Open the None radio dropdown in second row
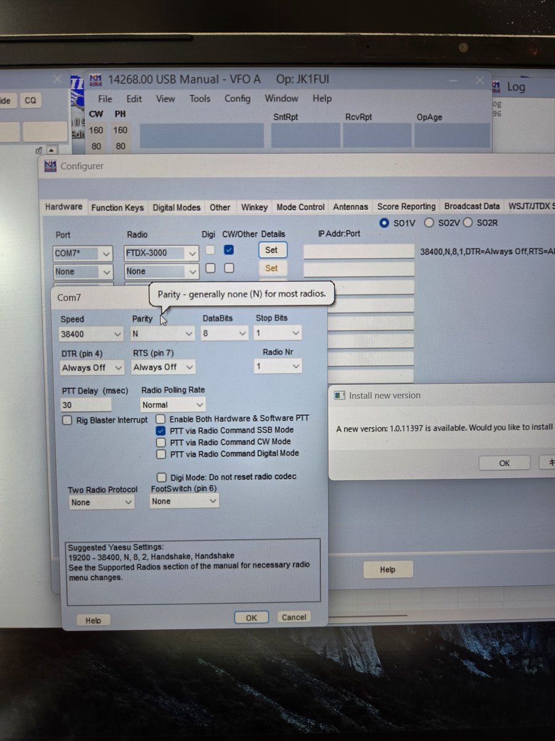This screenshot has height=741, width=555. [162, 271]
